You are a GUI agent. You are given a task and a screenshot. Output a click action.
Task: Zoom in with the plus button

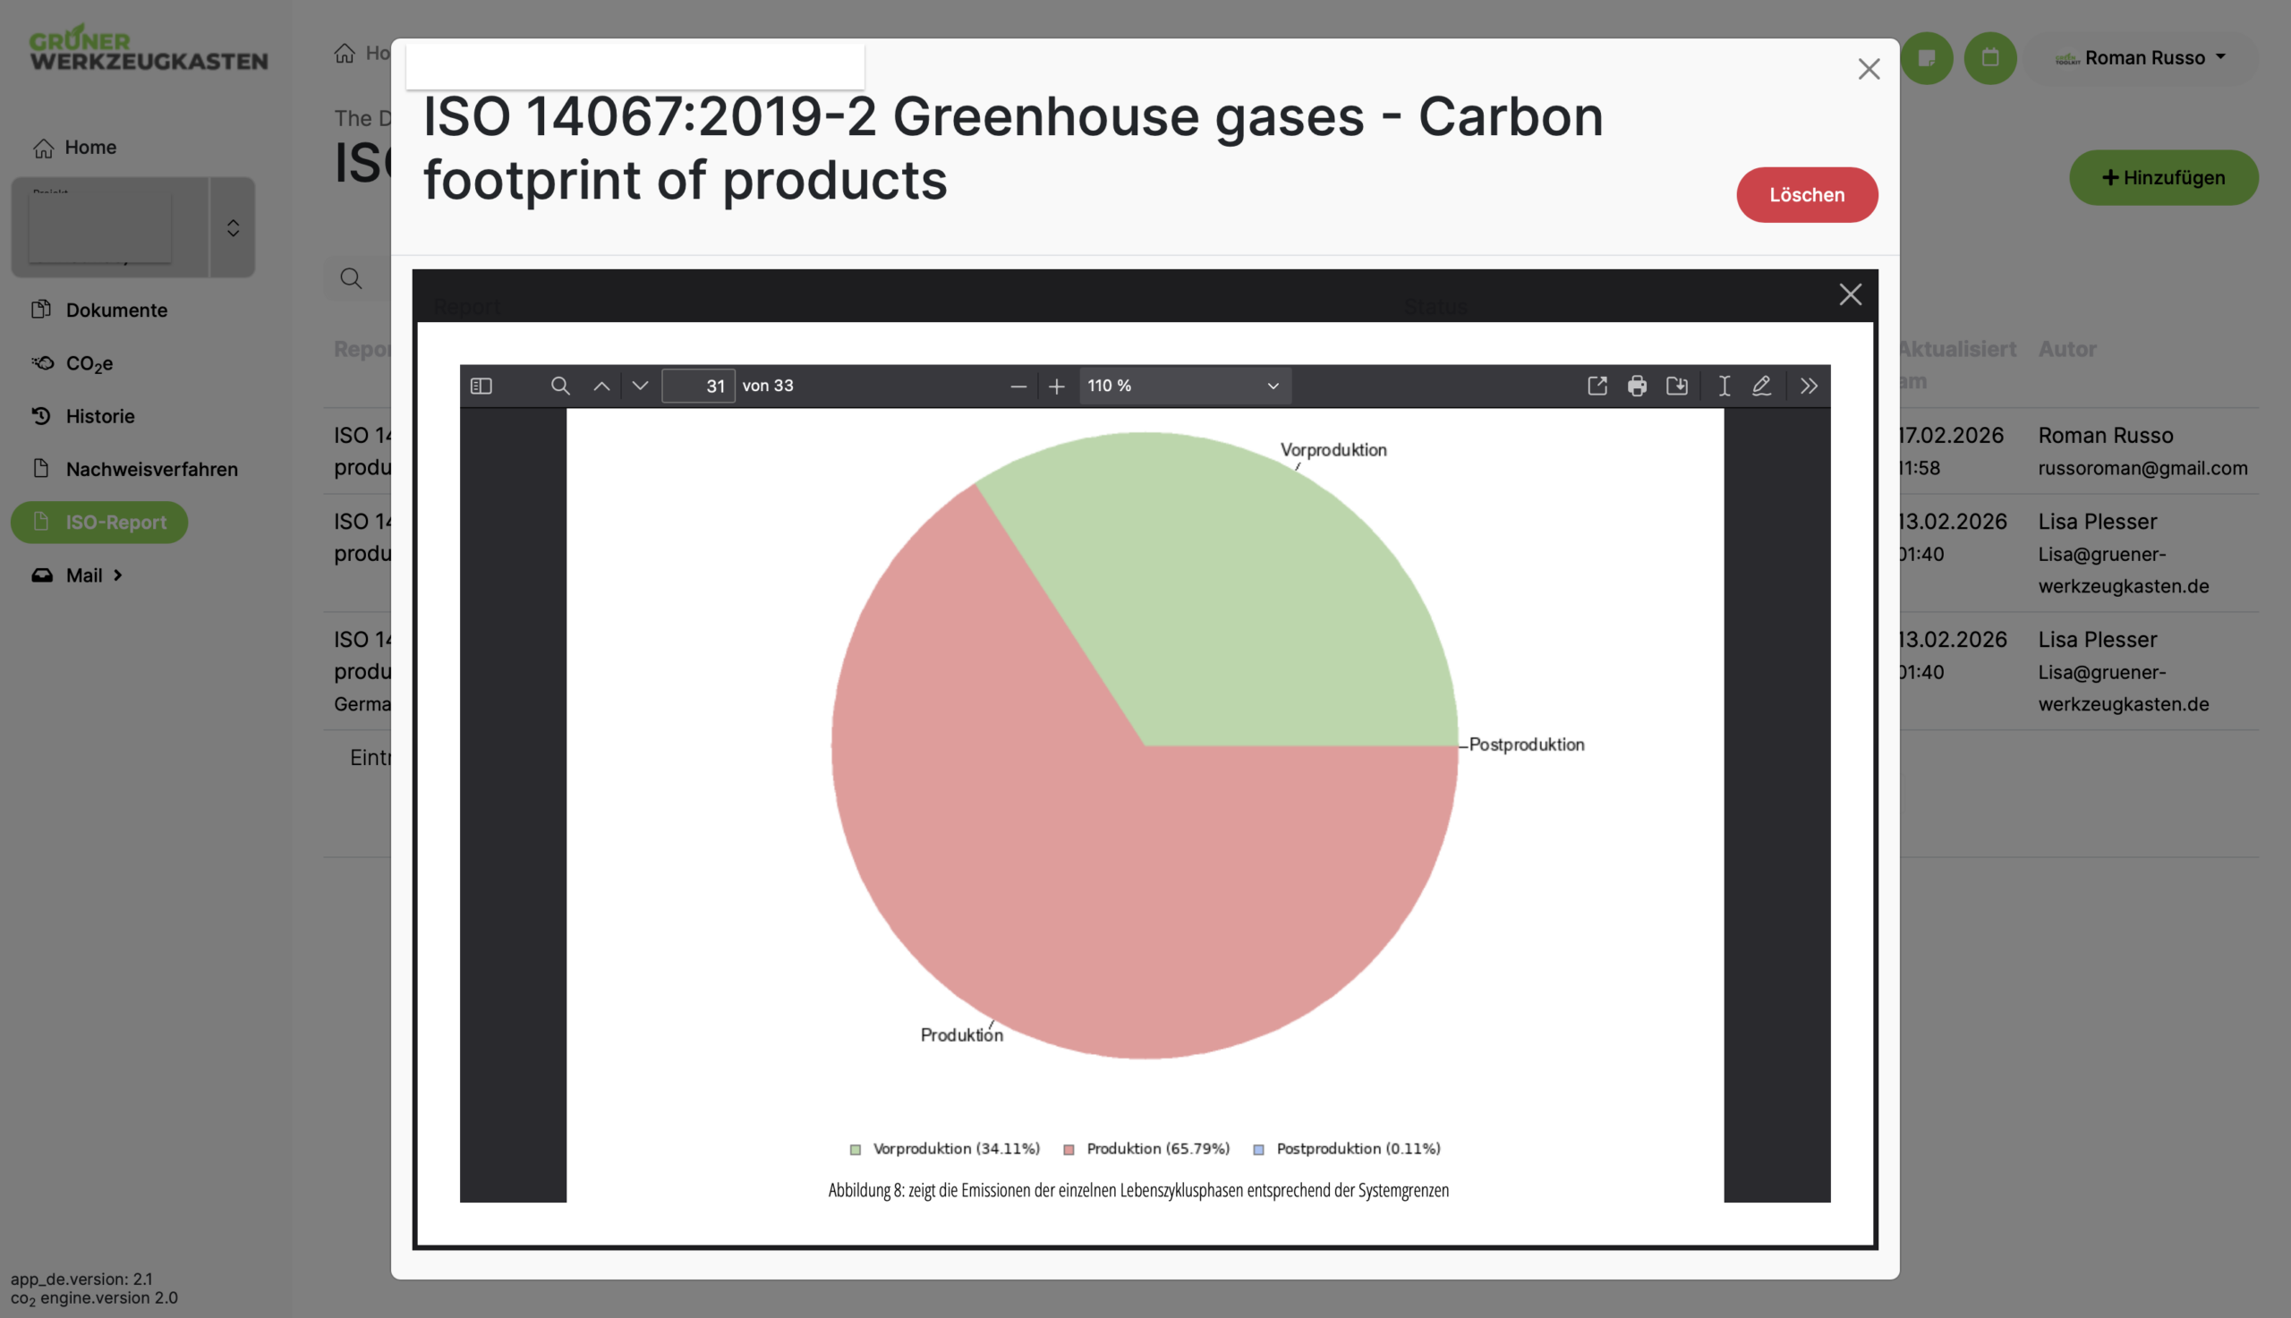pos(1056,387)
